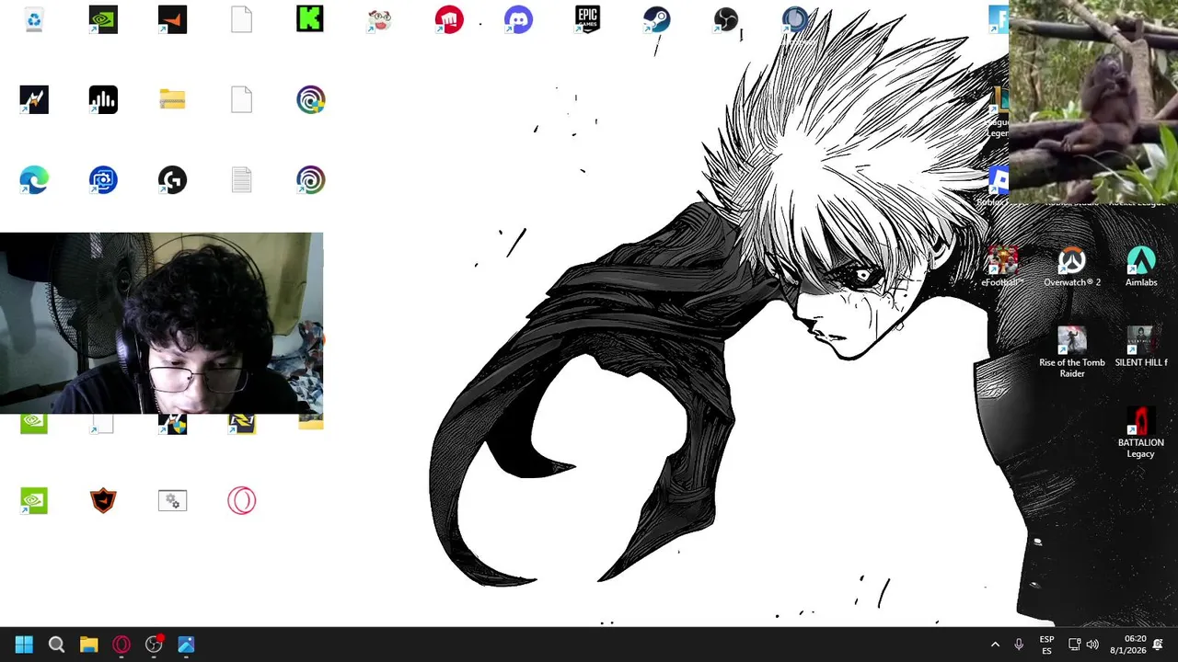Launch the Ubisoft Connect shortcut without the shield badge
The image size is (1178, 662).
[311, 179]
